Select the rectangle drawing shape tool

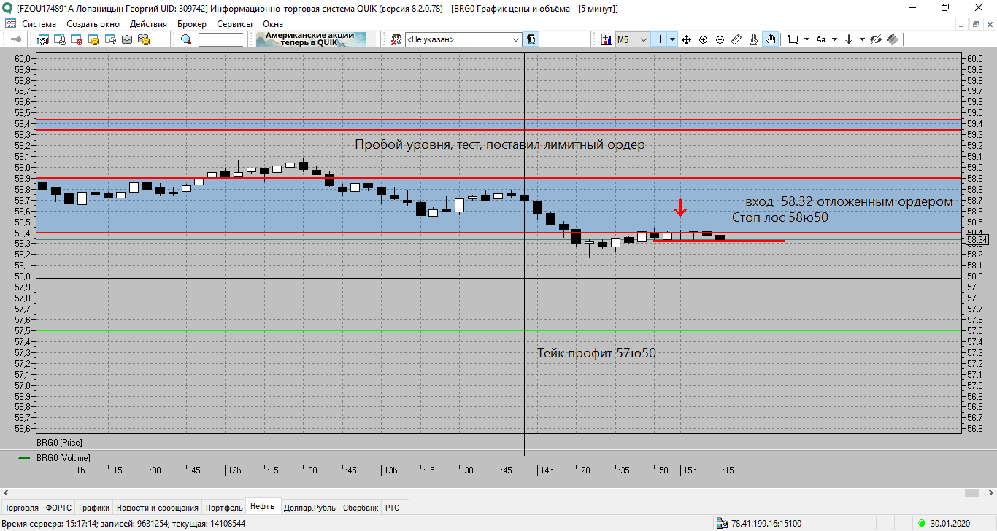click(x=793, y=39)
